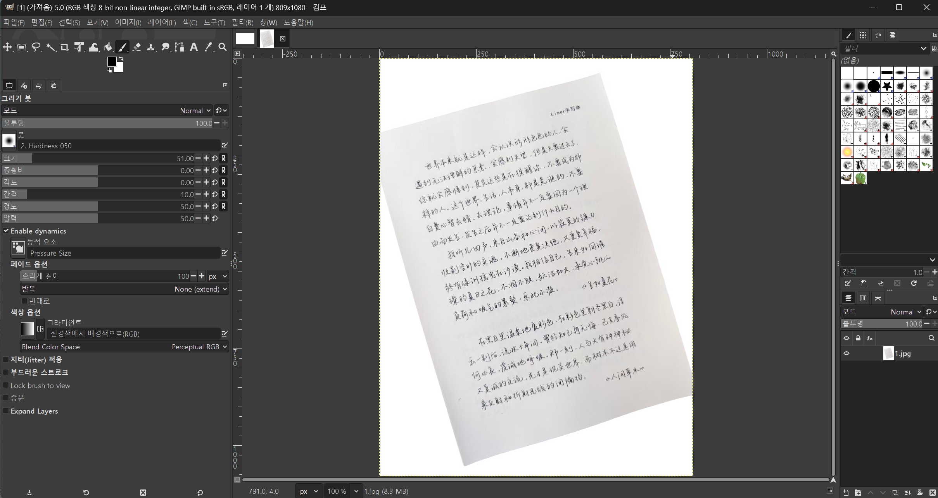Image resolution: width=938 pixels, height=498 pixels.
Task: Click the 2. Hardness 050 brush name field
Action: (x=119, y=146)
